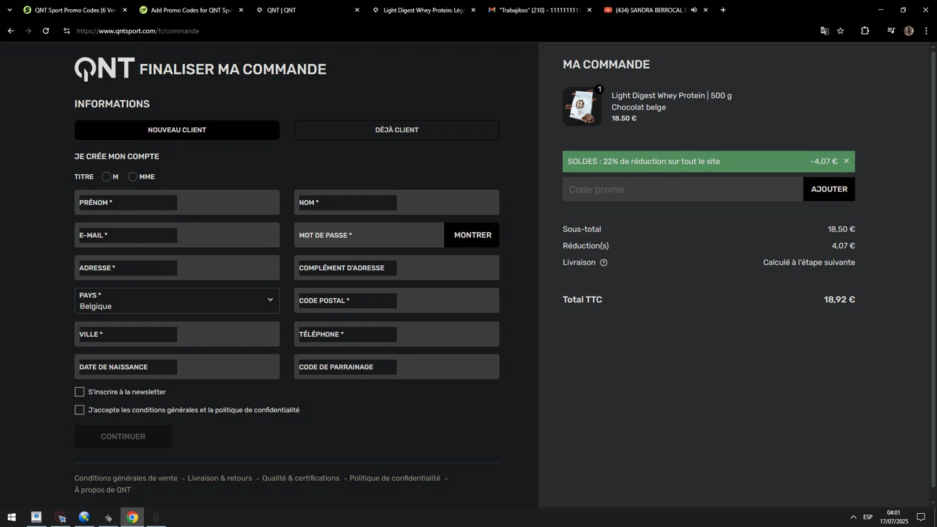Click the ADRESSE input field
The width and height of the screenshot is (937, 527).
(177, 268)
